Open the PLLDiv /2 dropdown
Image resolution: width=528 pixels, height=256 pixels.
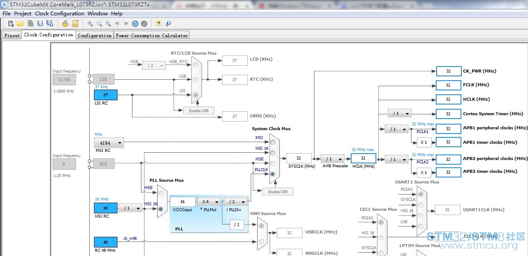(x=235, y=202)
